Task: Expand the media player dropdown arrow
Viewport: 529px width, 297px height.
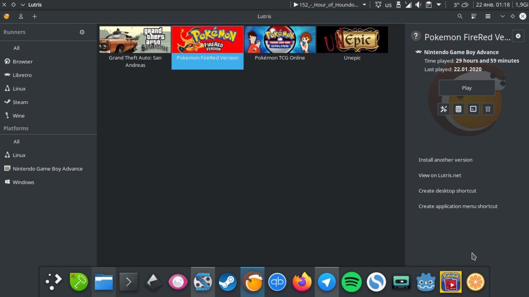Action: tap(365, 5)
